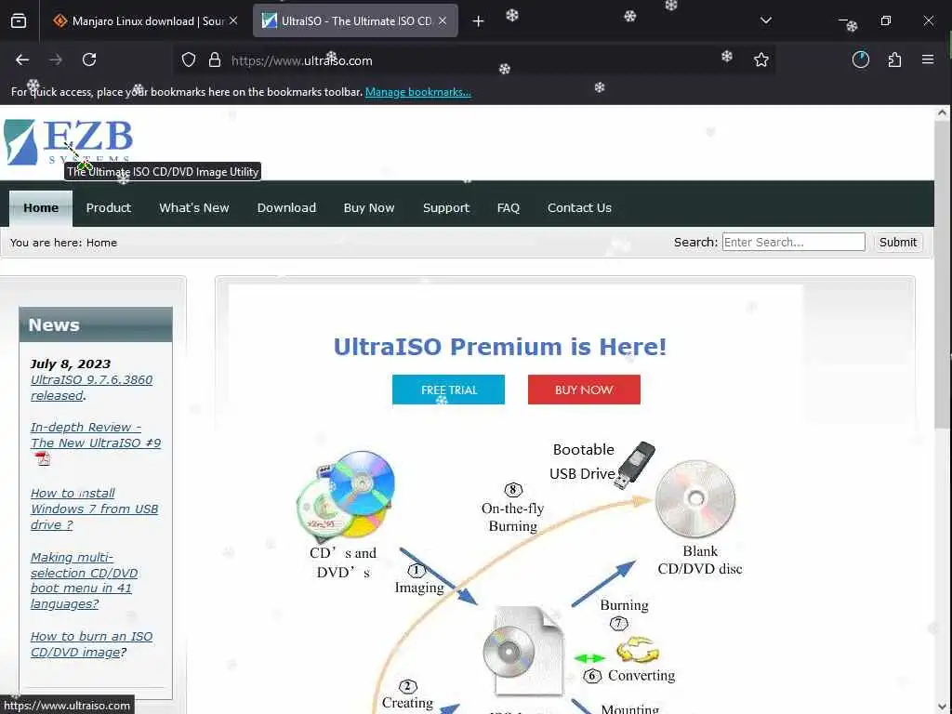
Task: Click the CDs and DVDs disc image
Action: coord(346,496)
